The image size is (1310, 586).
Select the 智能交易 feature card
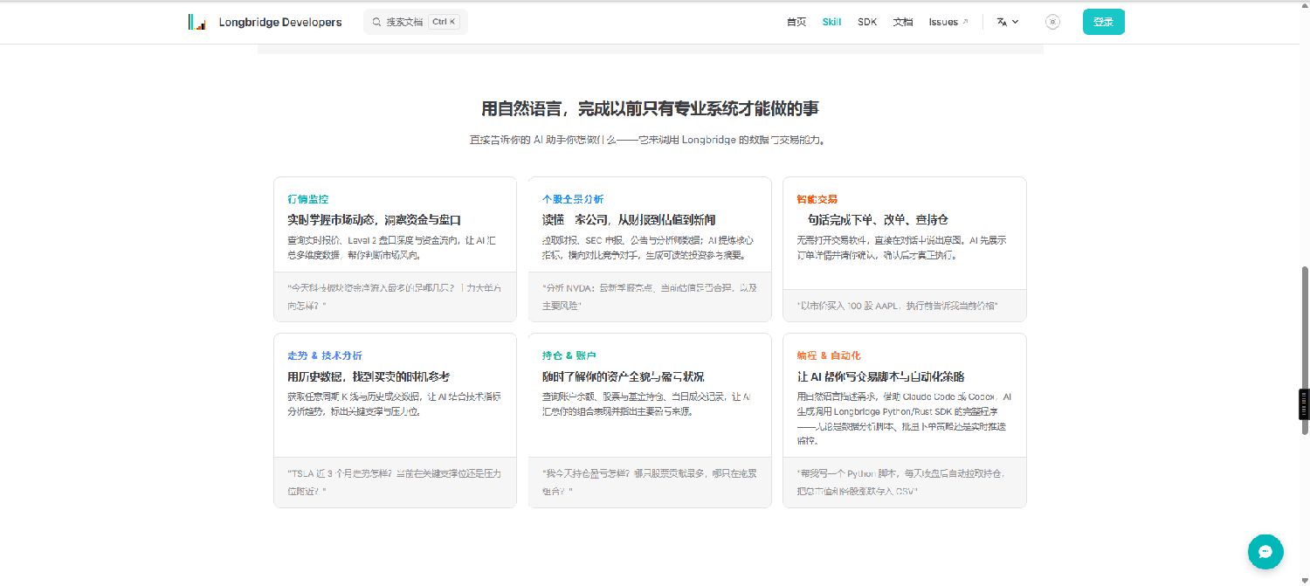click(904, 249)
